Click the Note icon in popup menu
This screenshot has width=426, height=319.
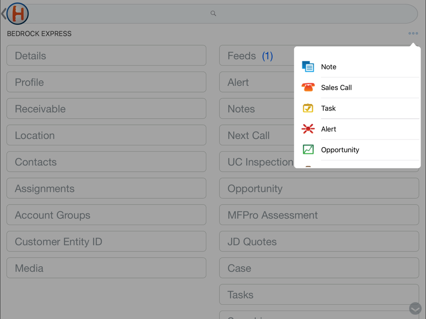[308, 67]
